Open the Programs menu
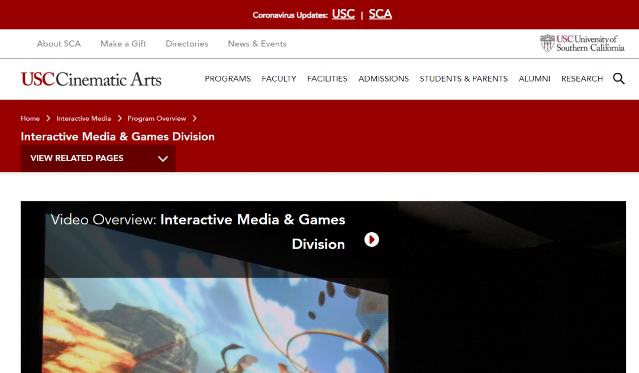This screenshot has height=373, width=639. click(x=228, y=79)
